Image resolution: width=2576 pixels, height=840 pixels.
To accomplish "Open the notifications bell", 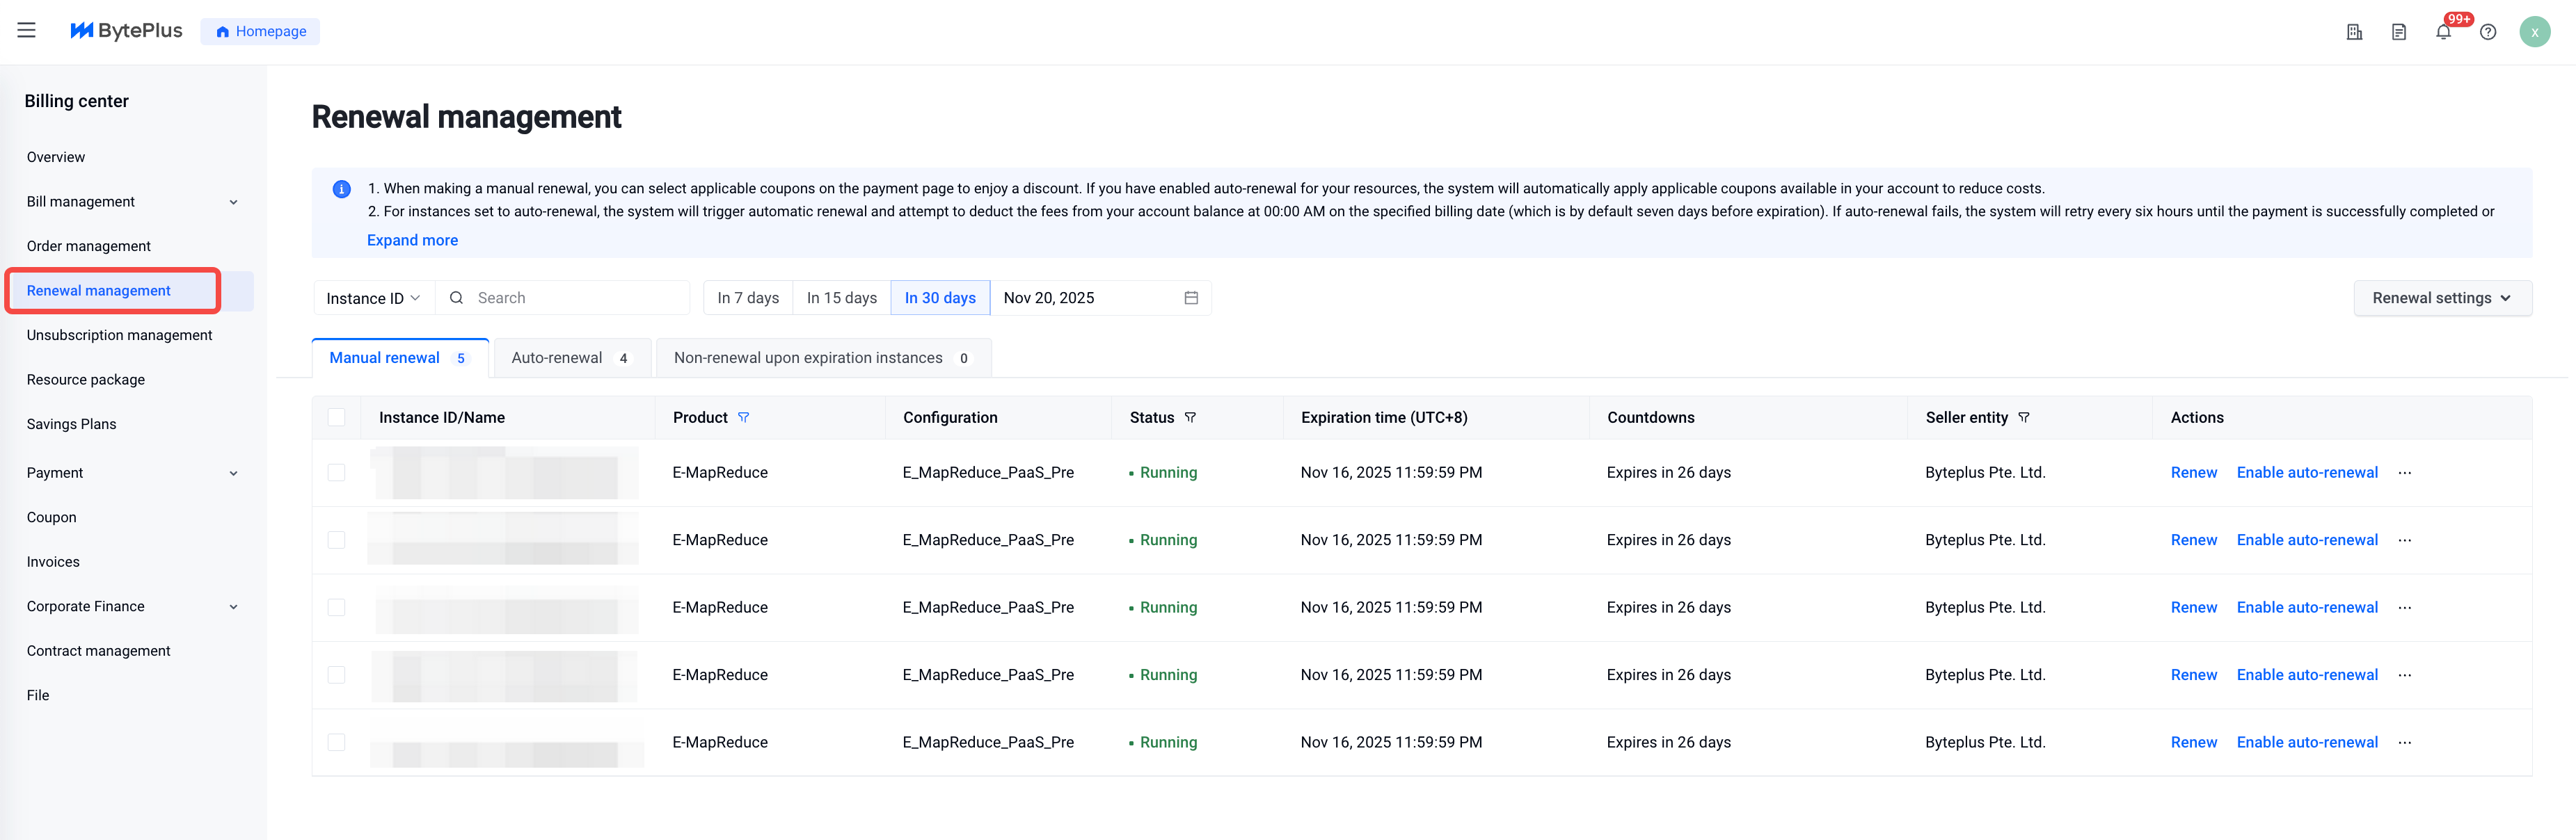I will [x=2443, y=32].
